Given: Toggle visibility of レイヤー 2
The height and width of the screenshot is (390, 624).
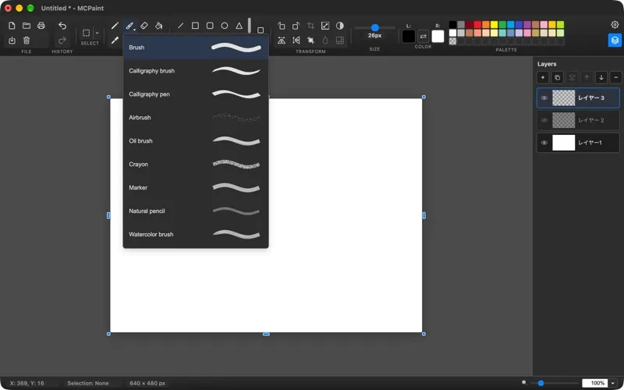Looking at the screenshot, I should coord(544,120).
